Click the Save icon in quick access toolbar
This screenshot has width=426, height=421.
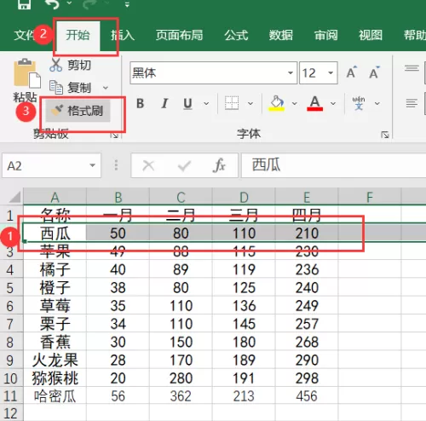pos(24,4)
